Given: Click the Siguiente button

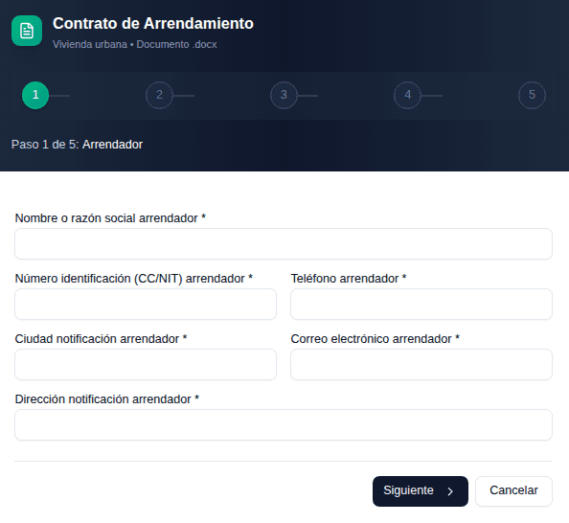Looking at the screenshot, I should point(421,491).
